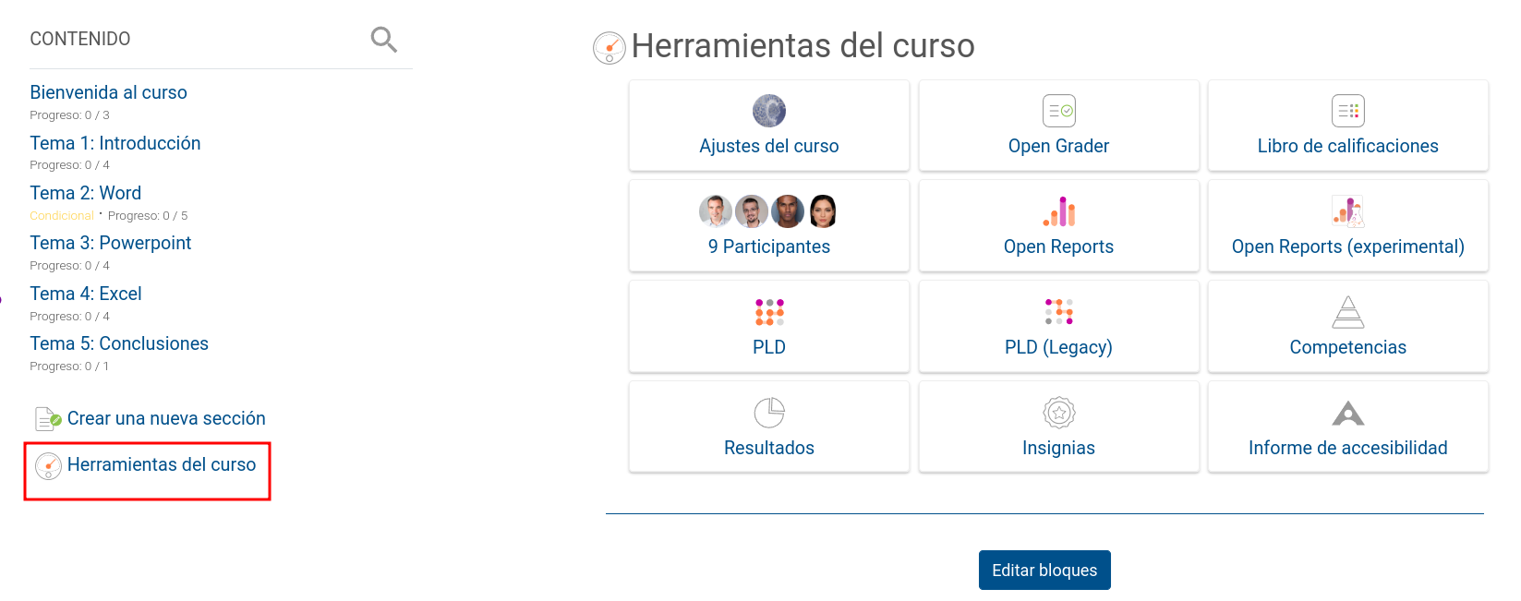Viewport: 1521px width, 601px height.
Task: Open the Resultados pie chart icon
Action: point(769,413)
